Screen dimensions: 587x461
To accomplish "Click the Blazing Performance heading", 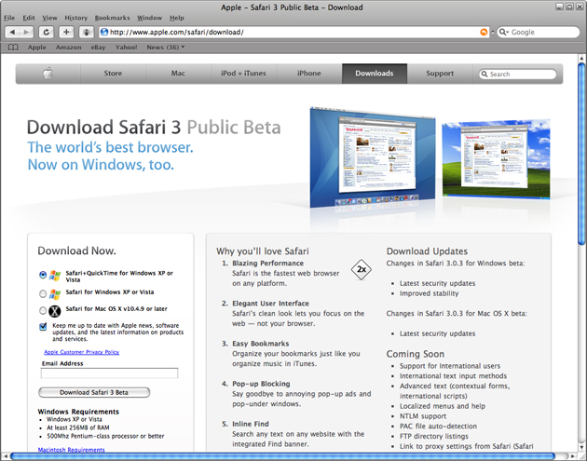I will pyautogui.click(x=267, y=264).
